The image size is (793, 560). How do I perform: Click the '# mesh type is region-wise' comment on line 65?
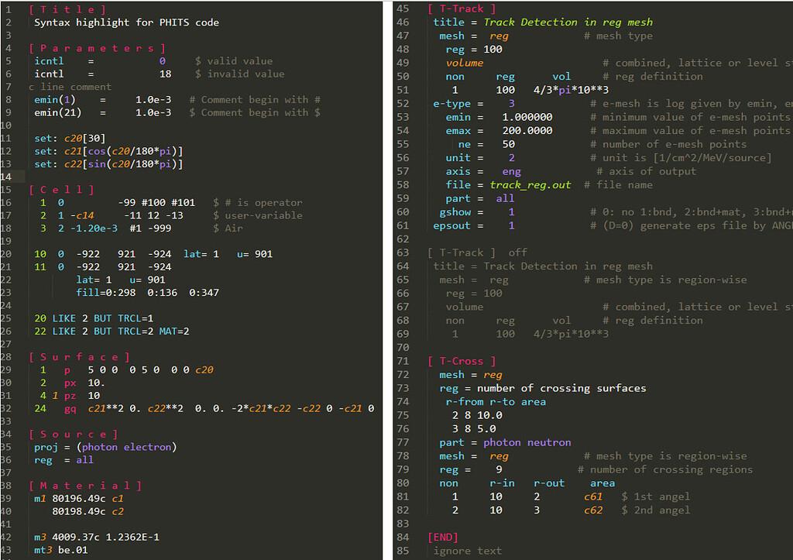point(665,280)
